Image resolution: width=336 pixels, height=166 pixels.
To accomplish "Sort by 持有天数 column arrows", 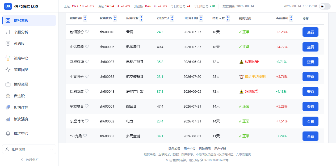I will pos(228,18).
